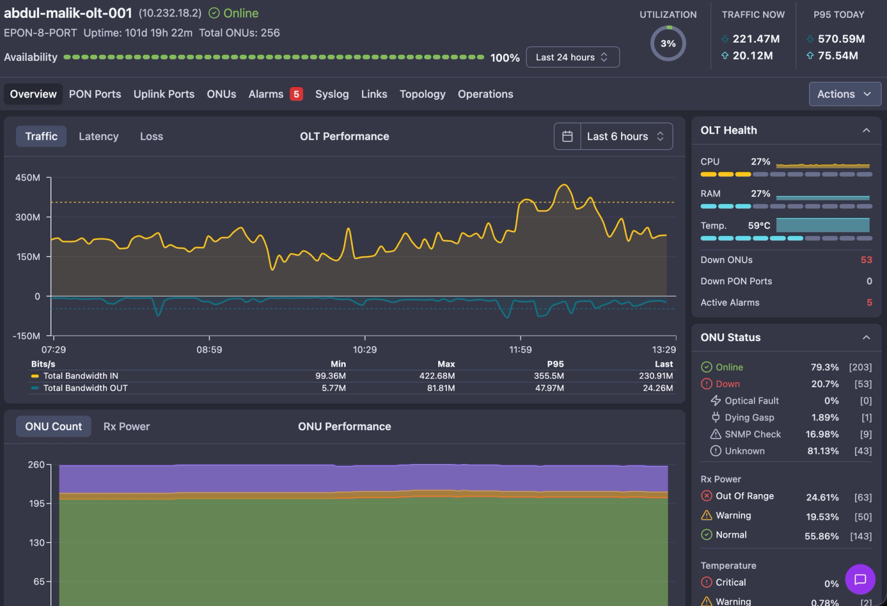Click the red Alarms count badge
Image resolution: width=887 pixels, height=606 pixels.
296,94
